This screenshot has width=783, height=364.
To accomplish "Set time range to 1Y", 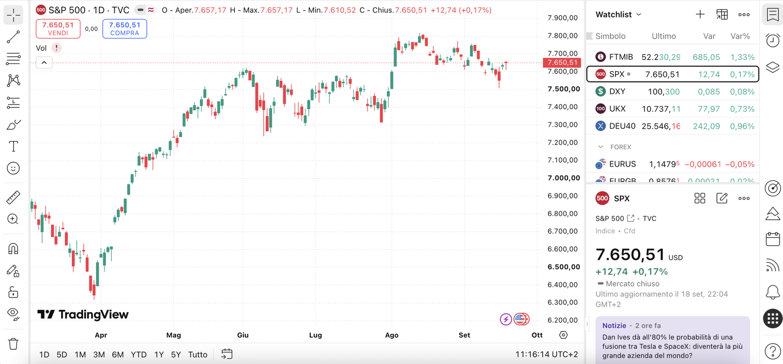I will click(159, 355).
